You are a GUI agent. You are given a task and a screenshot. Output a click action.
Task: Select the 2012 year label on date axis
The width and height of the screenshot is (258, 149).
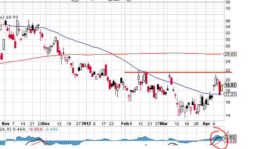pyautogui.click(x=86, y=124)
